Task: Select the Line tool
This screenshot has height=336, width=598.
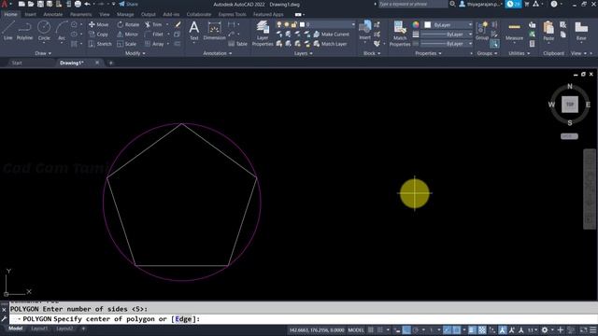Action: (8, 31)
